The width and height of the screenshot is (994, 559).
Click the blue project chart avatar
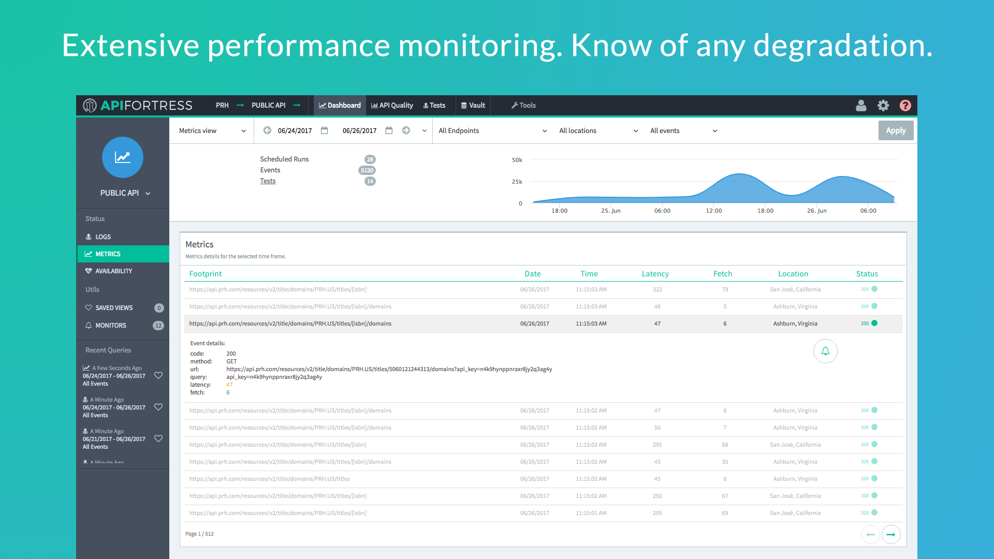[x=123, y=157]
